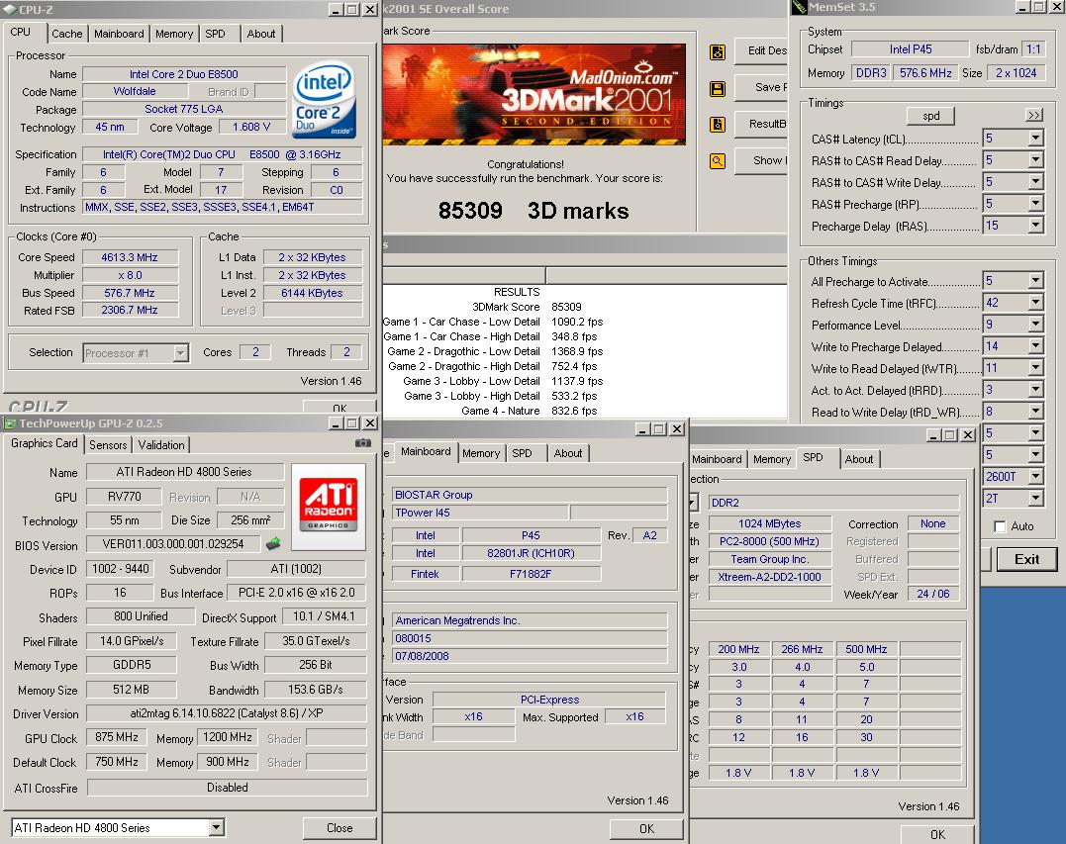This screenshot has width=1066, height=844.
Task: Open the RAS# to CAS# Write Delay dropdown
Action: tap(1035, 182)
